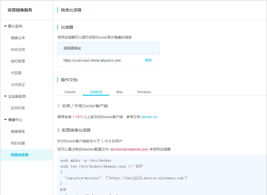Open 我的收藏 sidebar item
This screenshot has width=267, height=195.
(18, 143)
